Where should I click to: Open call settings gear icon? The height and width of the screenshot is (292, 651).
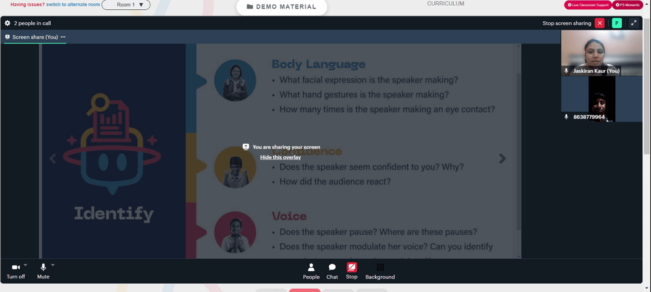click(7, 23)
